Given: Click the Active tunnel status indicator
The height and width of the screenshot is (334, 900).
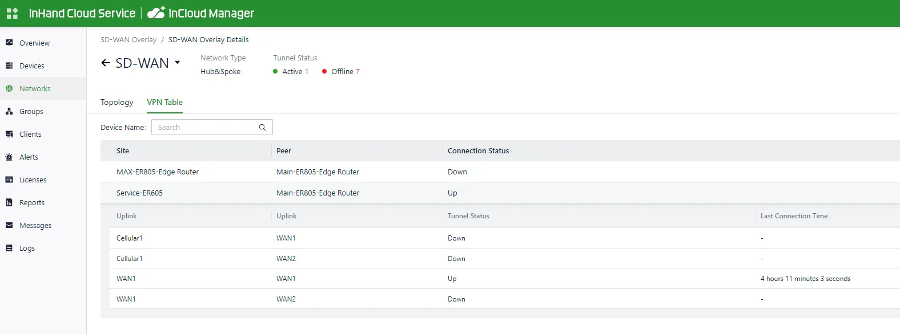Looking at the screenshot, I should [291, 71].
